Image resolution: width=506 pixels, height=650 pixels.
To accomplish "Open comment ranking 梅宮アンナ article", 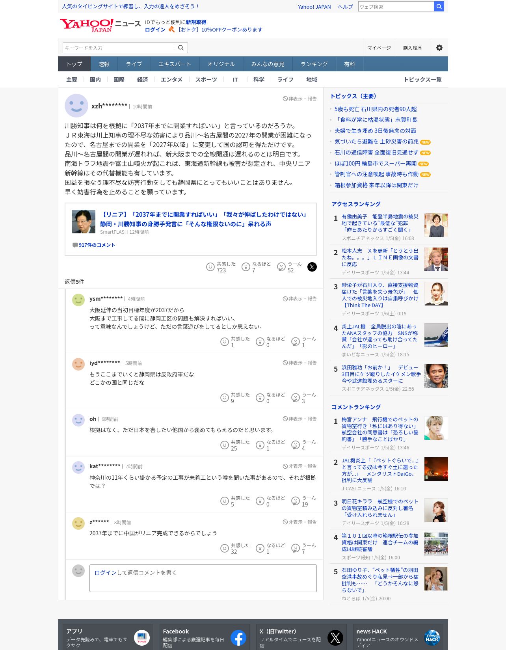I will click(380, 429).
